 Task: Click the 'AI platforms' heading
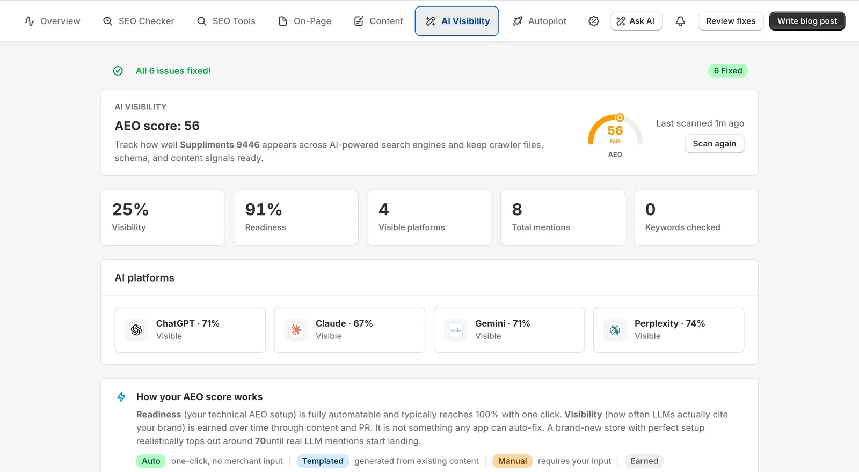pos(144,278)
